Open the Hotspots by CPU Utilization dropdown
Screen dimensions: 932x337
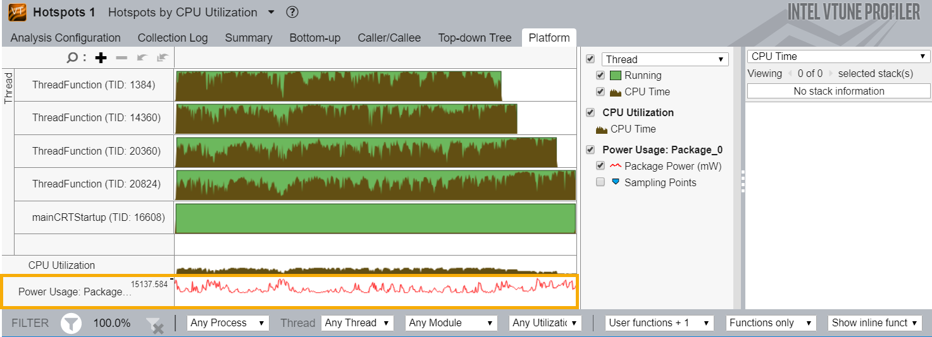click(271, 12)
